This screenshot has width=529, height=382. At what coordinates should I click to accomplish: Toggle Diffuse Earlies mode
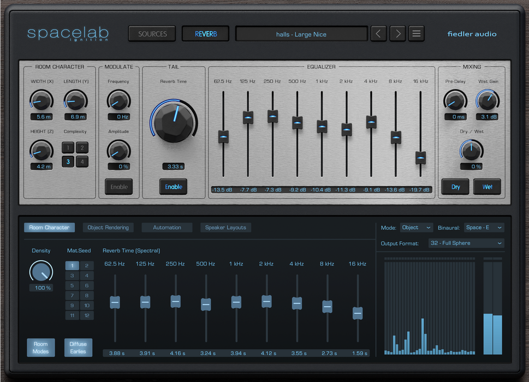78,348
